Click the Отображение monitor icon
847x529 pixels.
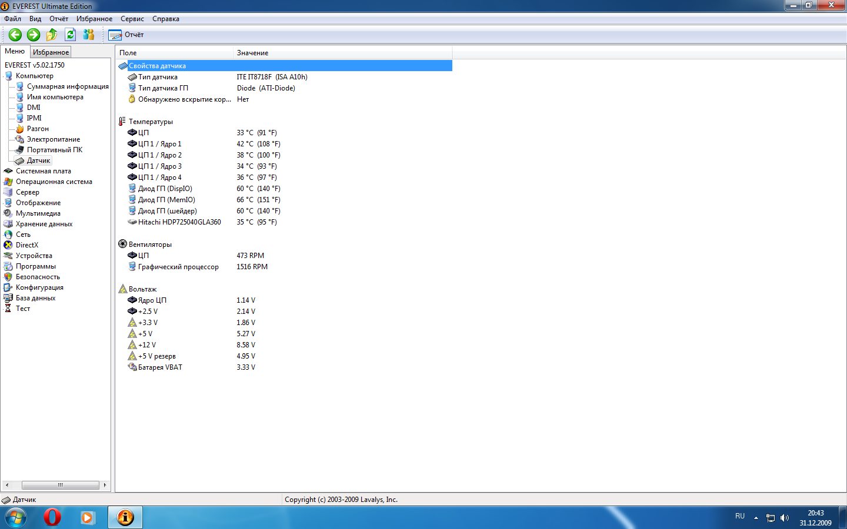point(8,203)
